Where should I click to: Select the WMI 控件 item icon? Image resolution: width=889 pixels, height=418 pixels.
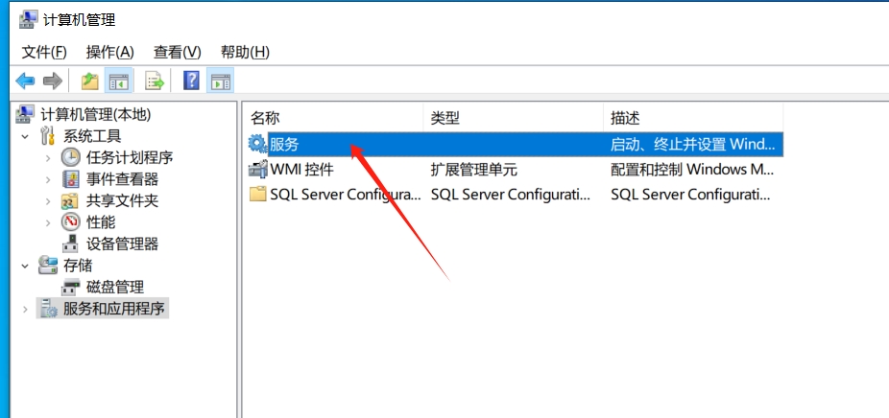pos(258,169)
